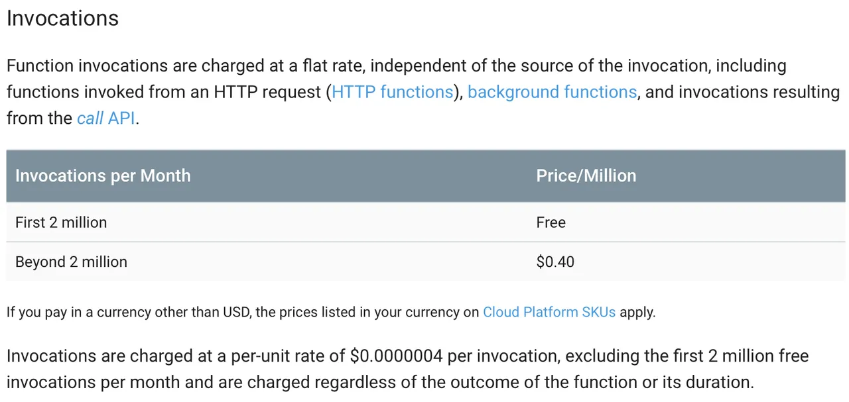Select the Invocations per Month column header

103,176
